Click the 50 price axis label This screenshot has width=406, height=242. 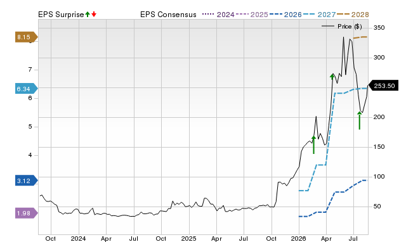(x=377, y=207)
